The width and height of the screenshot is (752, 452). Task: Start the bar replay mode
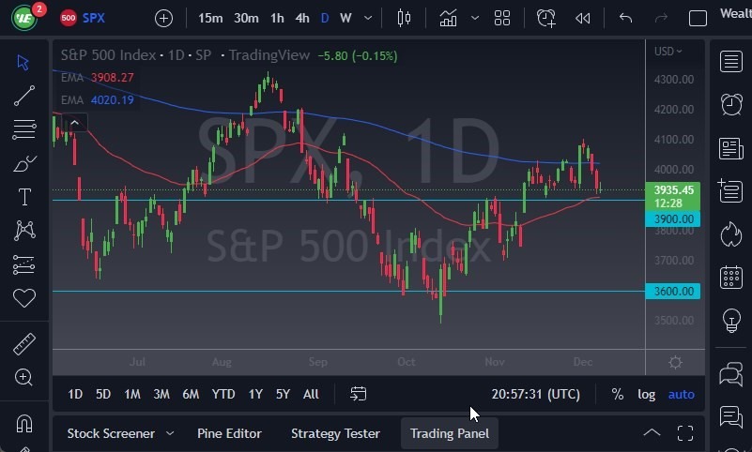[583, 18]
